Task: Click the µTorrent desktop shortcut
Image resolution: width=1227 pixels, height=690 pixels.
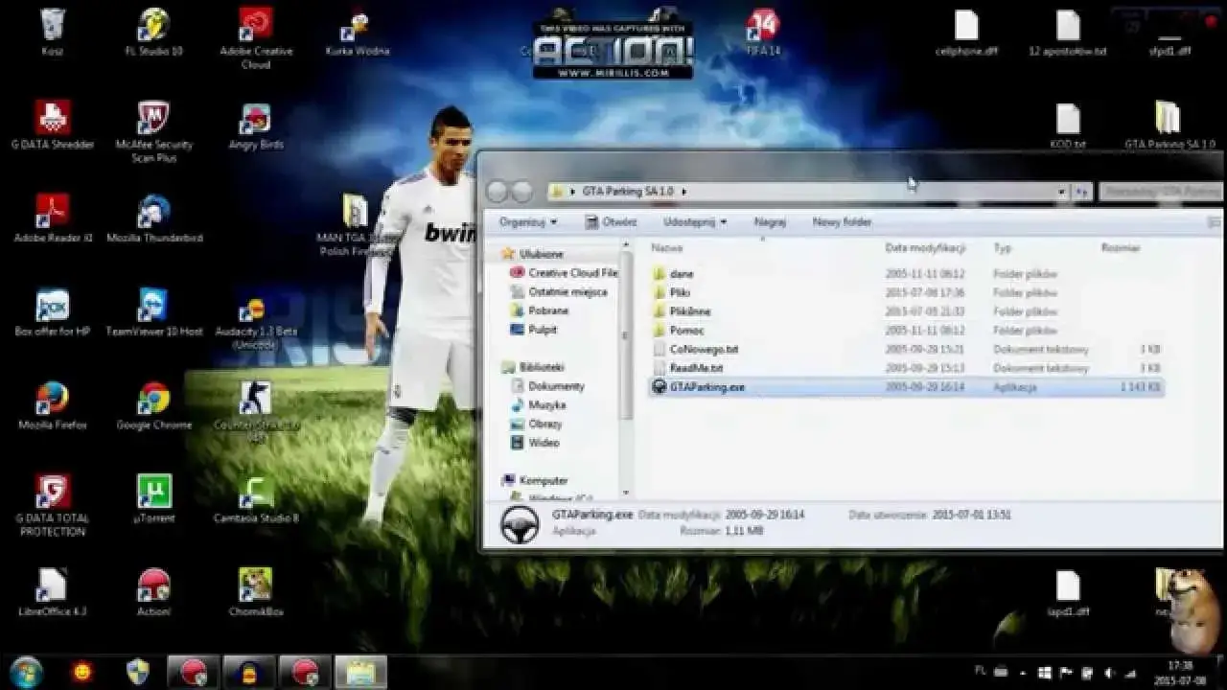Action: point(153,493)
